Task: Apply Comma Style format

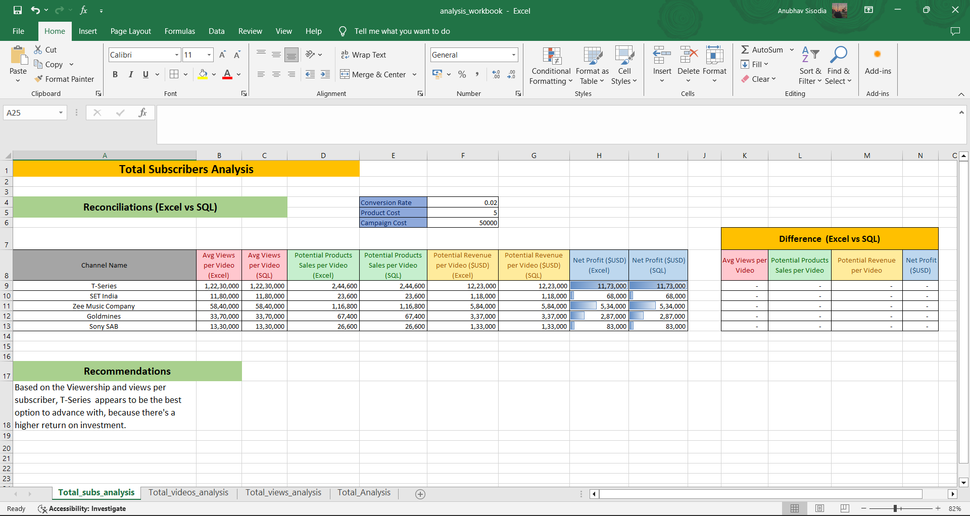Action: 477,74
